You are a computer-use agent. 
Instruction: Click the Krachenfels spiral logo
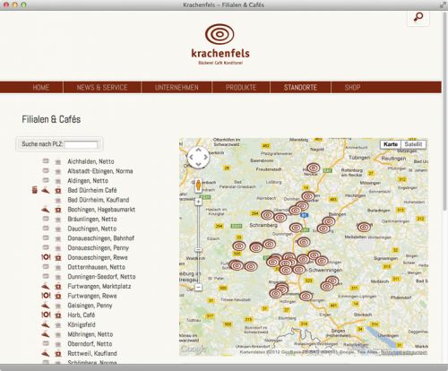click(x=220, y=34)
